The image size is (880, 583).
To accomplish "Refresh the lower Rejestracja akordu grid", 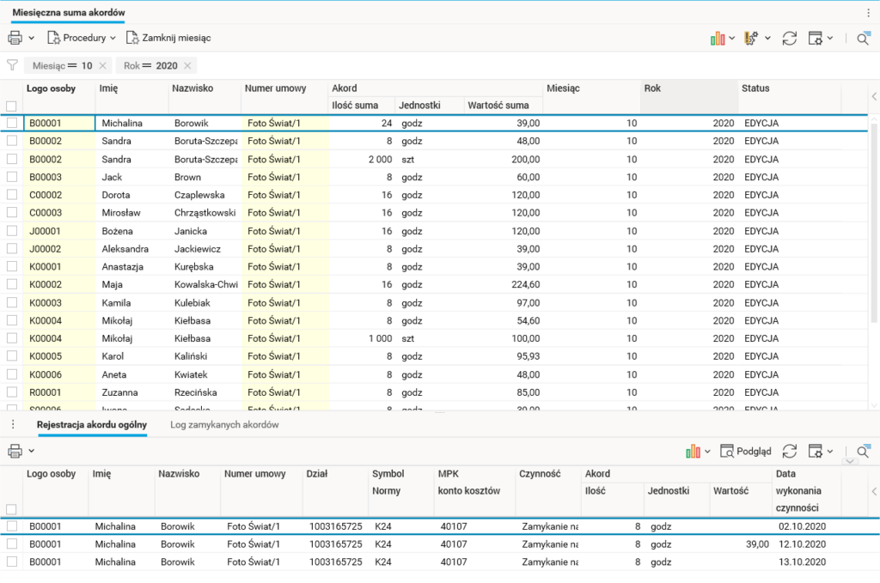I will pyautogui.click(x=789, y=452).
